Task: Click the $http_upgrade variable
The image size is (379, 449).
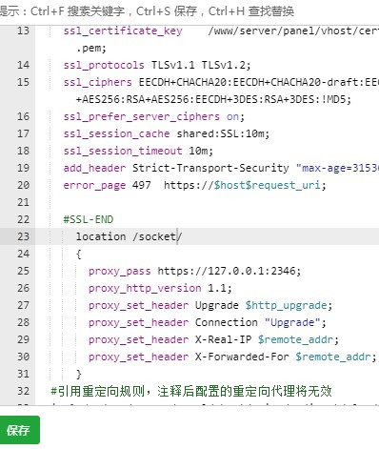Action: click(286, 305)
